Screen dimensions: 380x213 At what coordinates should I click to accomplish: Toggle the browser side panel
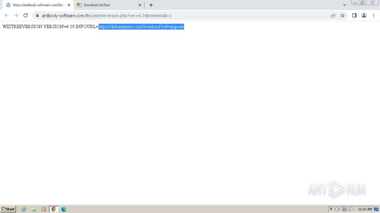pyautogui.click(x=354, y=15)
